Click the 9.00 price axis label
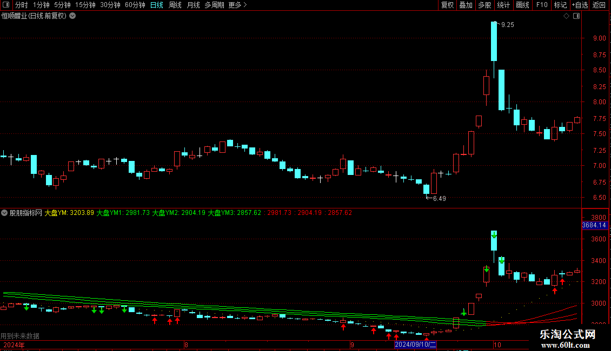The height and width of the screenshot is (351, 611). (599, 38)
